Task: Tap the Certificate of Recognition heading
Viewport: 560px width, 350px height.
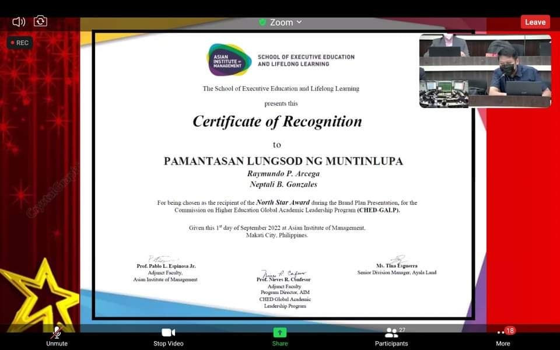Action: tap(278, 121)
